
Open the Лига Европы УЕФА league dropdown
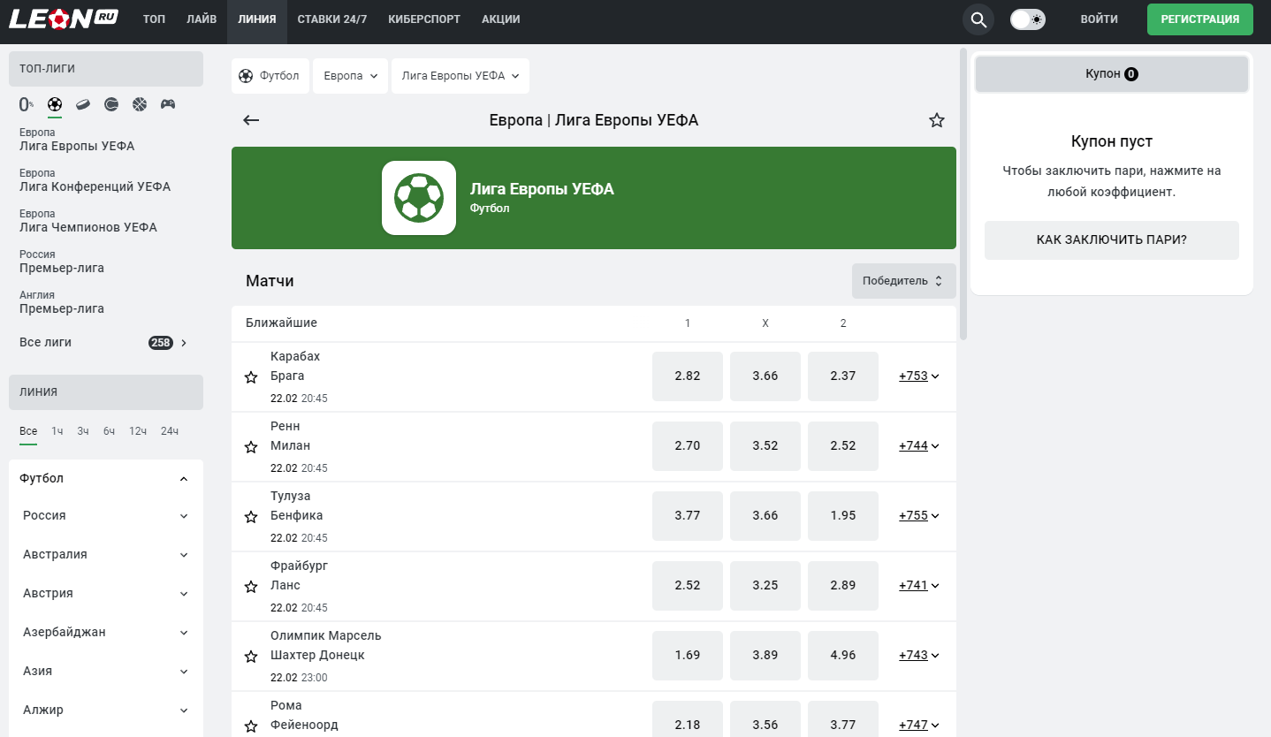[x=460, y=76]
